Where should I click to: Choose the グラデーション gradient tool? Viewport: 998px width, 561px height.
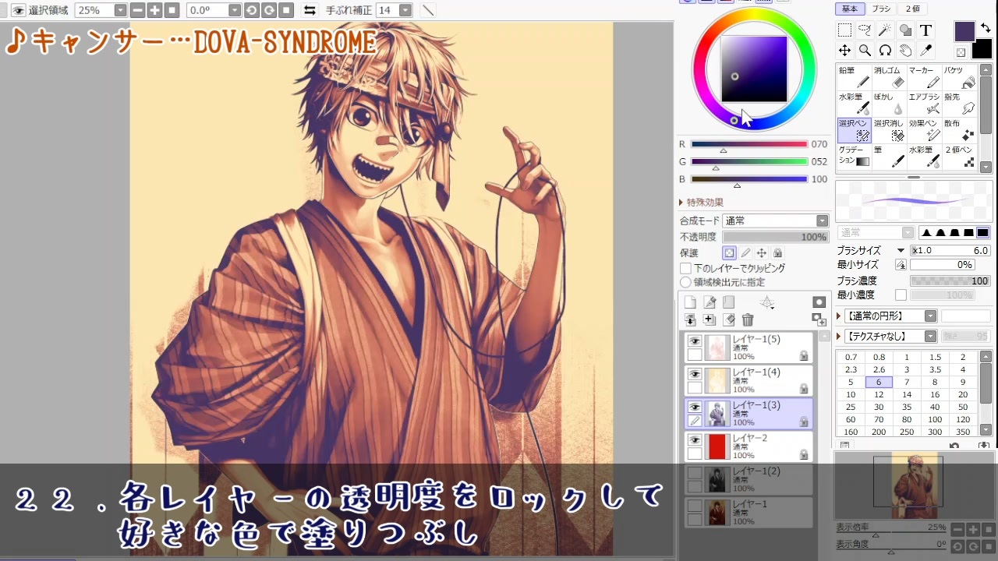point(854,157)
